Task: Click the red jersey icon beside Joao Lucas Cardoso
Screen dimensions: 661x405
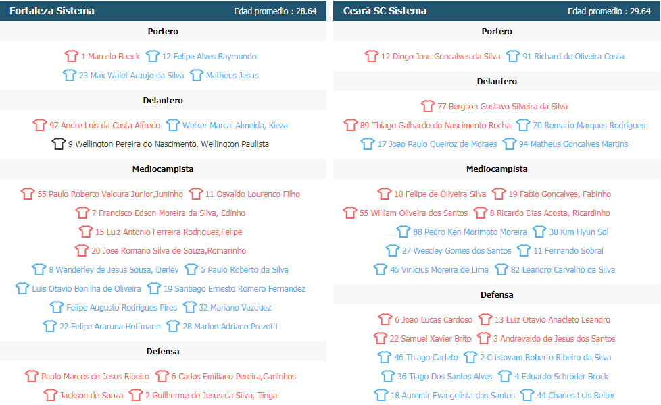Action: 385,319
